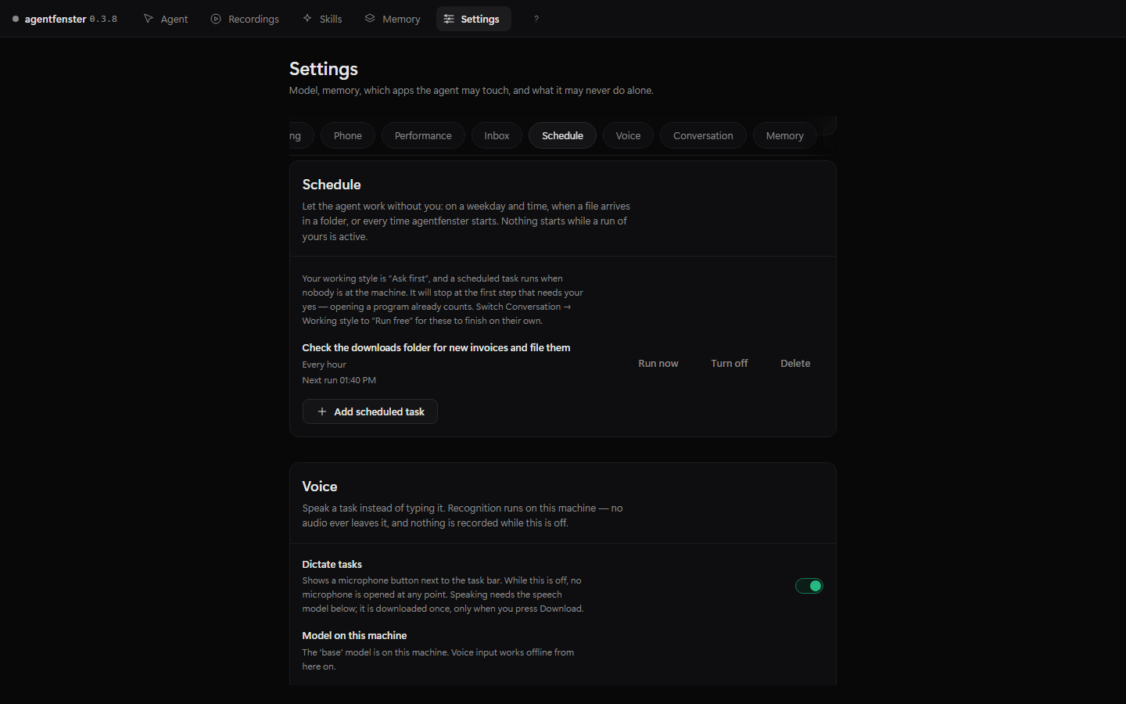Click the task title "Check the downloads folder for new invoices and file them"
Viewport: 1126px width, 704px height.
(436, 347)
